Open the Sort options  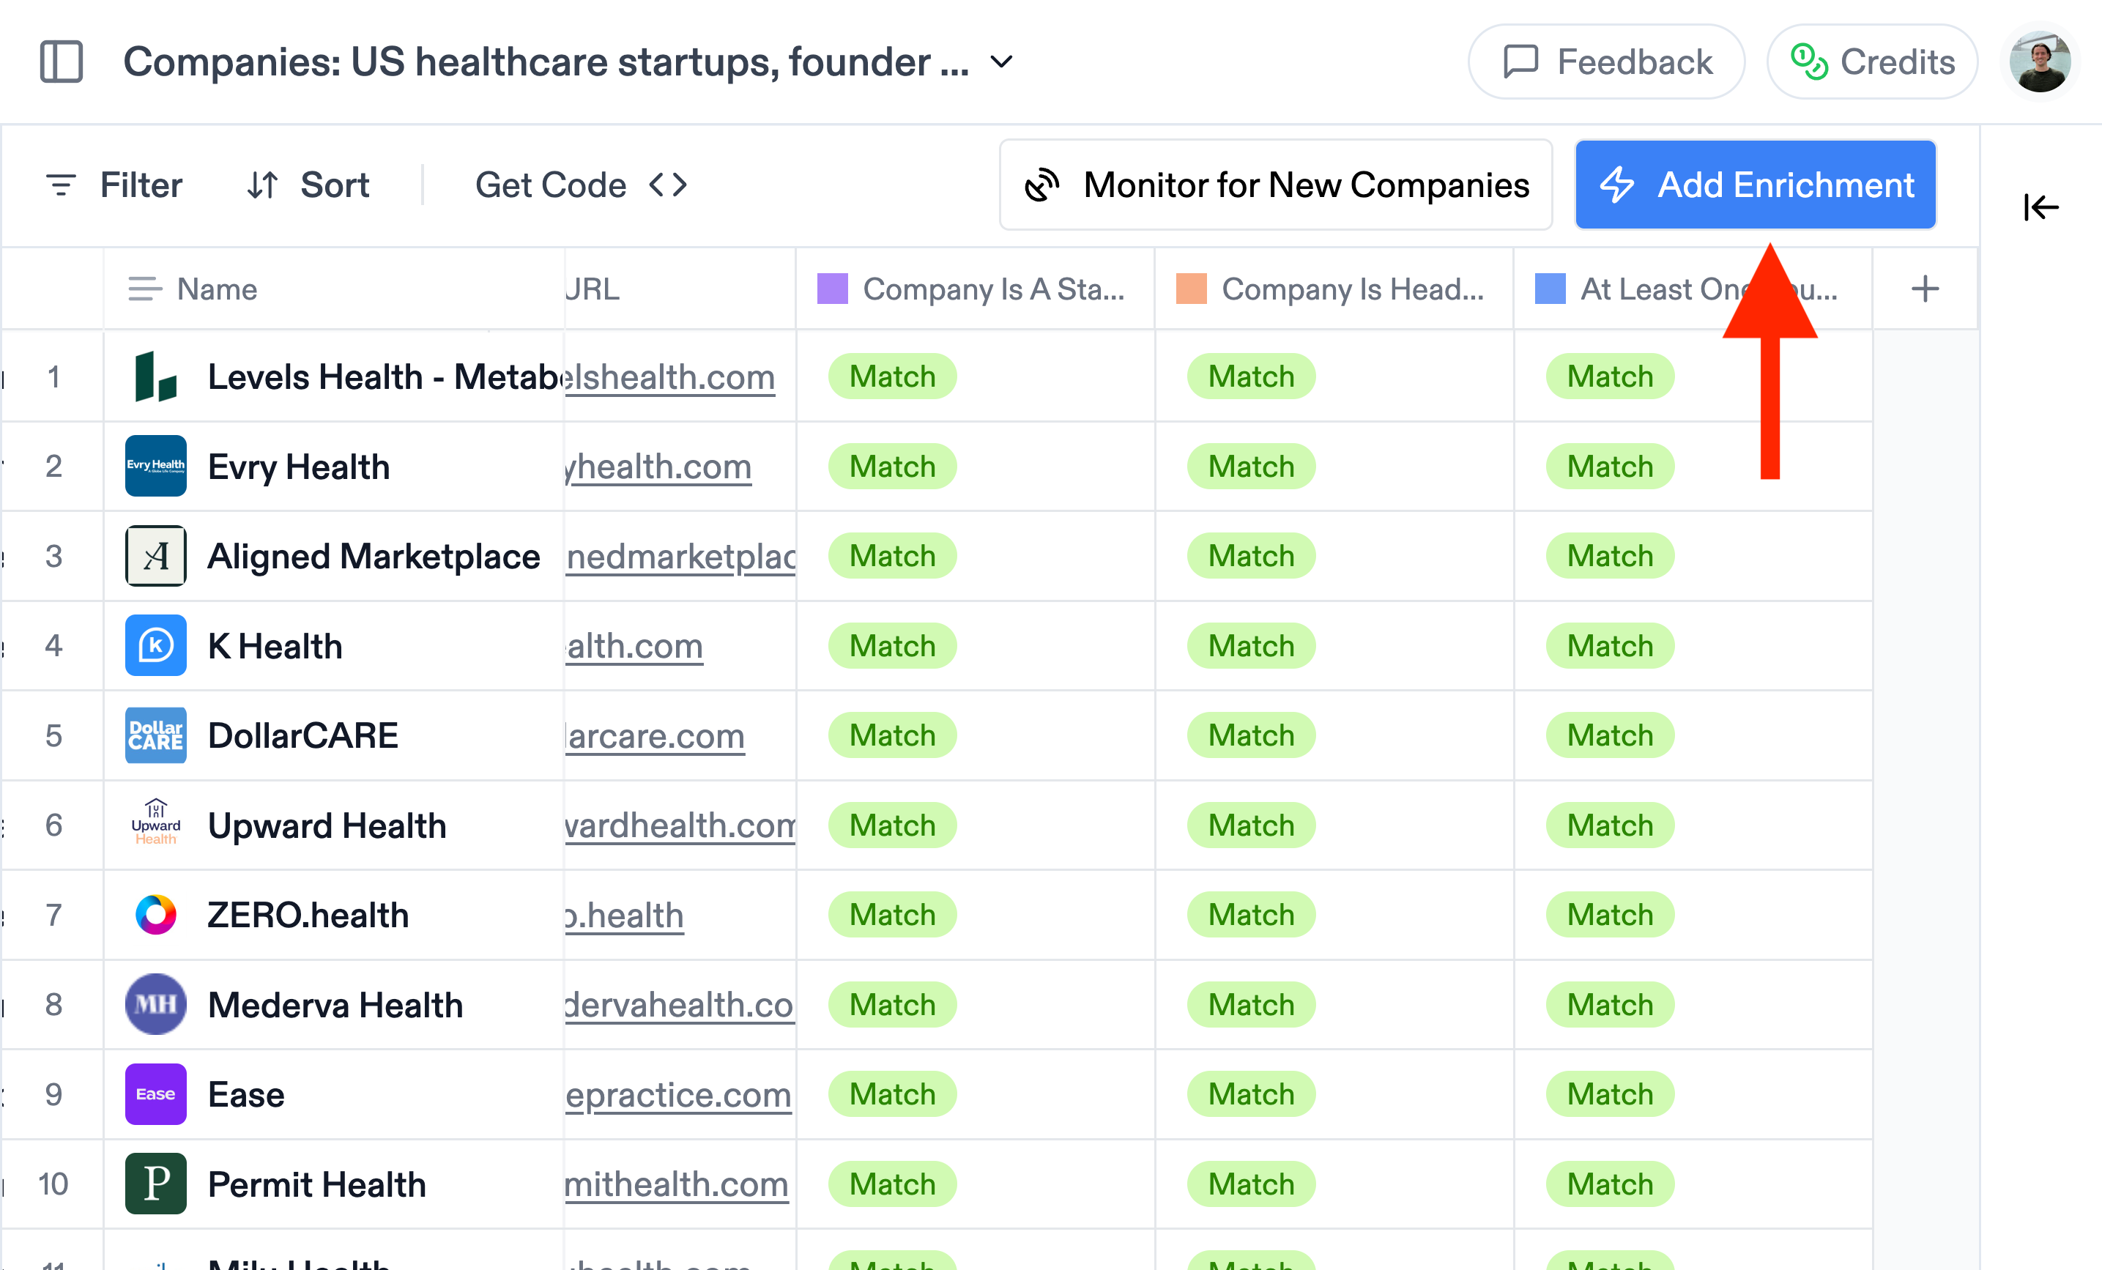click(x=308, y=185)
